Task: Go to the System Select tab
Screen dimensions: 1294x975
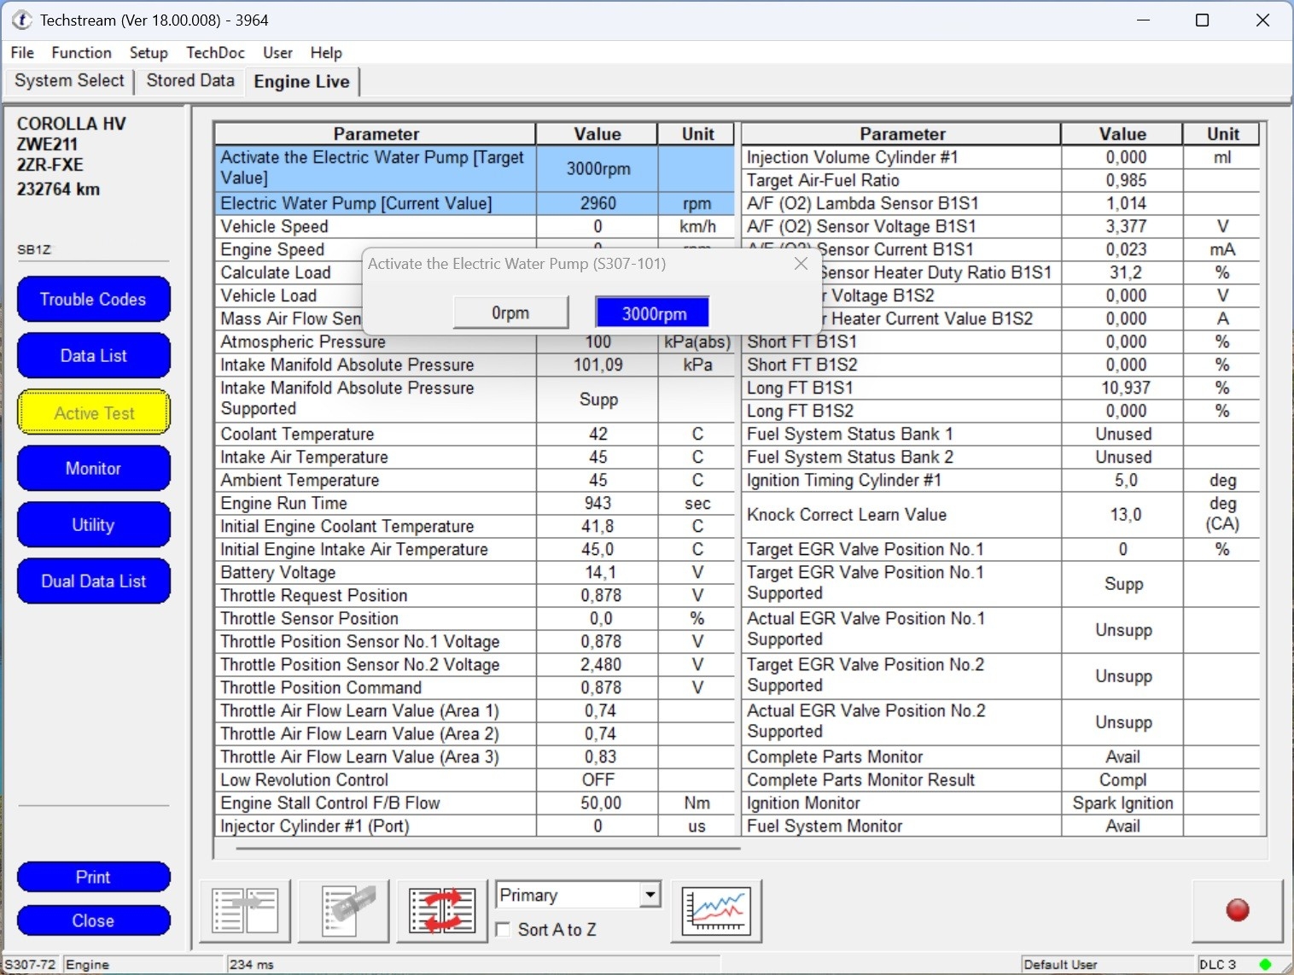Action: (x=69, y=80)
